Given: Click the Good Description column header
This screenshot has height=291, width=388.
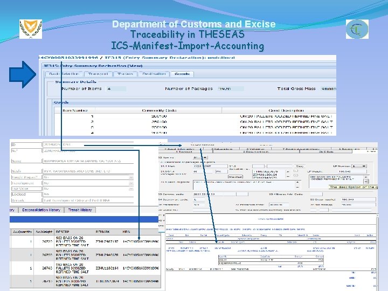Looking at the screenshot, I should 279,110.
